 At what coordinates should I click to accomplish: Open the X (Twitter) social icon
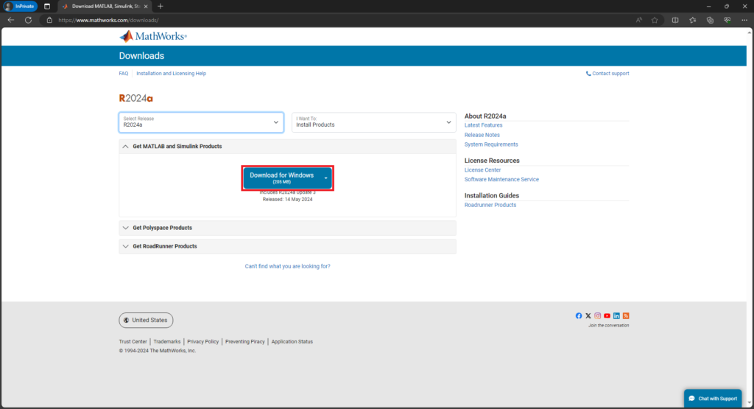point(588,315)
